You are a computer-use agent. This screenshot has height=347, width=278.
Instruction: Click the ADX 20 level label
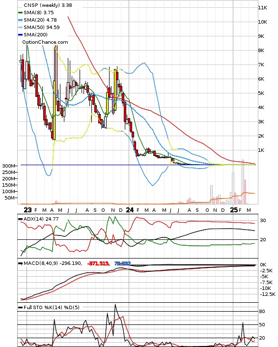(x=263, y=240)
